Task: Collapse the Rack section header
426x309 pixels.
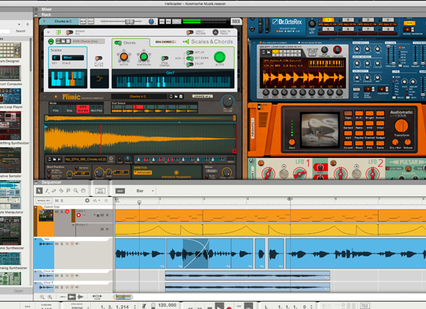Action: 36,15
